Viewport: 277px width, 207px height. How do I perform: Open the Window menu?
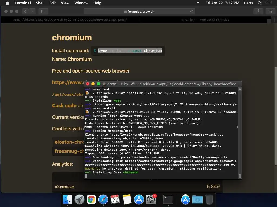pos(81,3)
